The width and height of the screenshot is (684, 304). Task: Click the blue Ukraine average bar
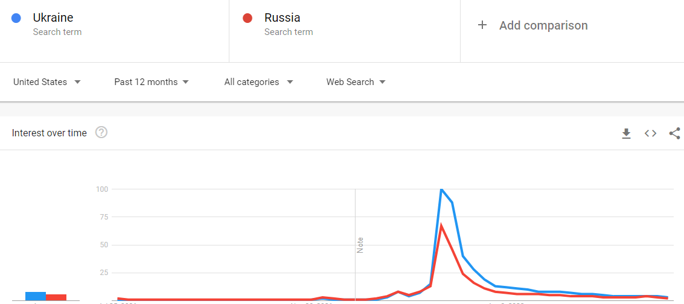tap(36, 296)
